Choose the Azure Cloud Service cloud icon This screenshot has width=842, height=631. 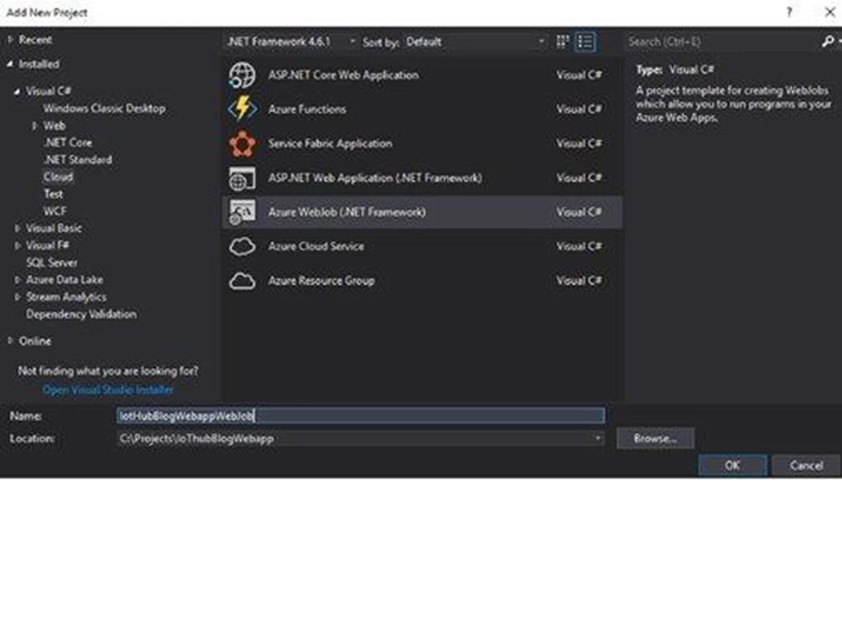click(242, 246)
